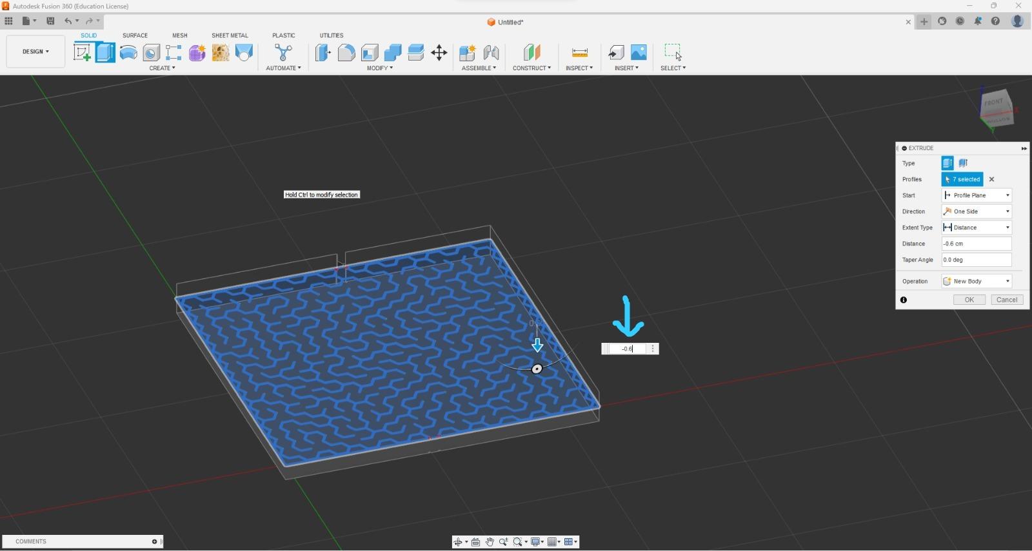The image size is (1032, 551).
Task: Click the floating -0.6 distance input
Action: pos(627,349)
